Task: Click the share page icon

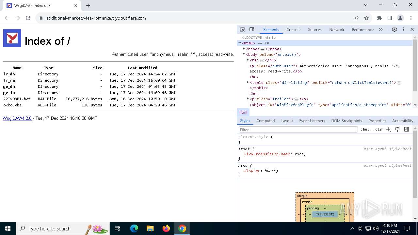Action: coord(356,18)
